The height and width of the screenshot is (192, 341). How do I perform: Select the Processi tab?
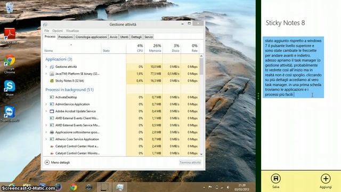pyautogui.click(x=50, y=37)
